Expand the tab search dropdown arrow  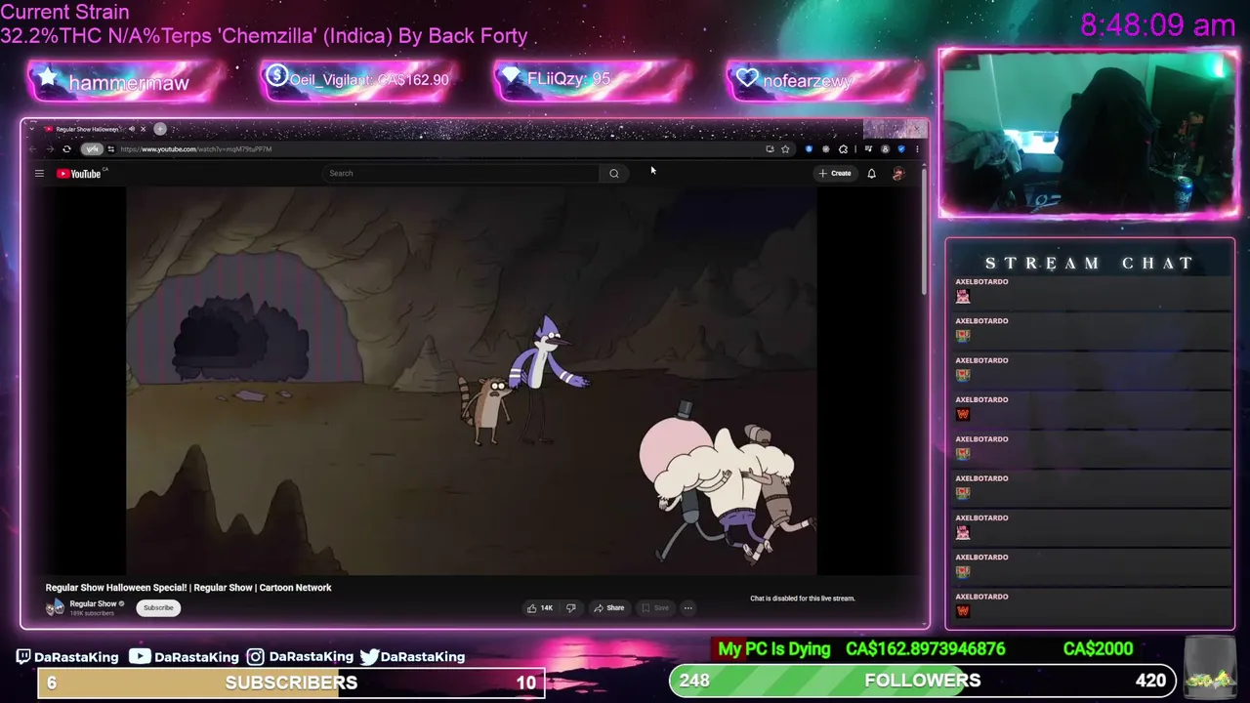(32, 129)
